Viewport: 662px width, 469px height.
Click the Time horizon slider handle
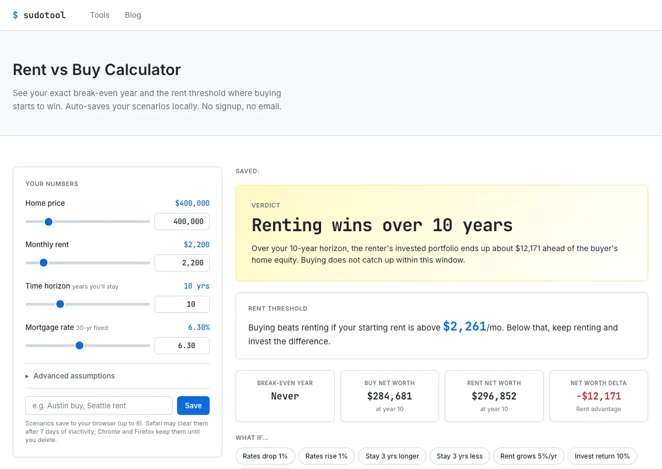point(60,304)
